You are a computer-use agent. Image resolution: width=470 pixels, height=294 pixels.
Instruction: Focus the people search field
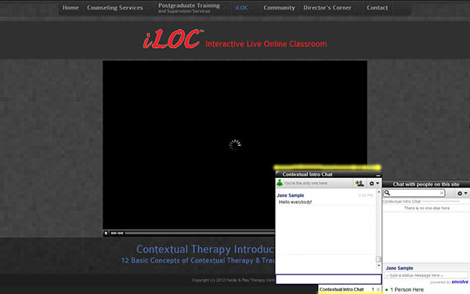click(414, 193)
